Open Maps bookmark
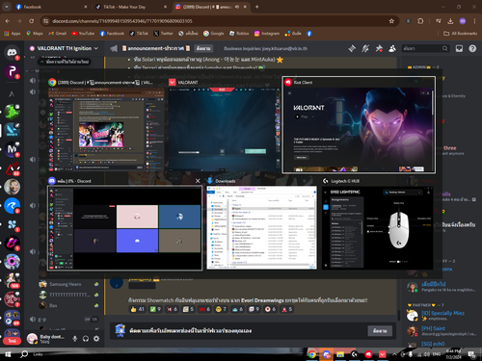 click(x=35, y=34)
